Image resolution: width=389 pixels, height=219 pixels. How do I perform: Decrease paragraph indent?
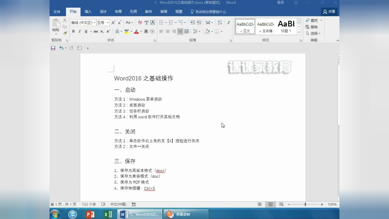coord(192,23)
